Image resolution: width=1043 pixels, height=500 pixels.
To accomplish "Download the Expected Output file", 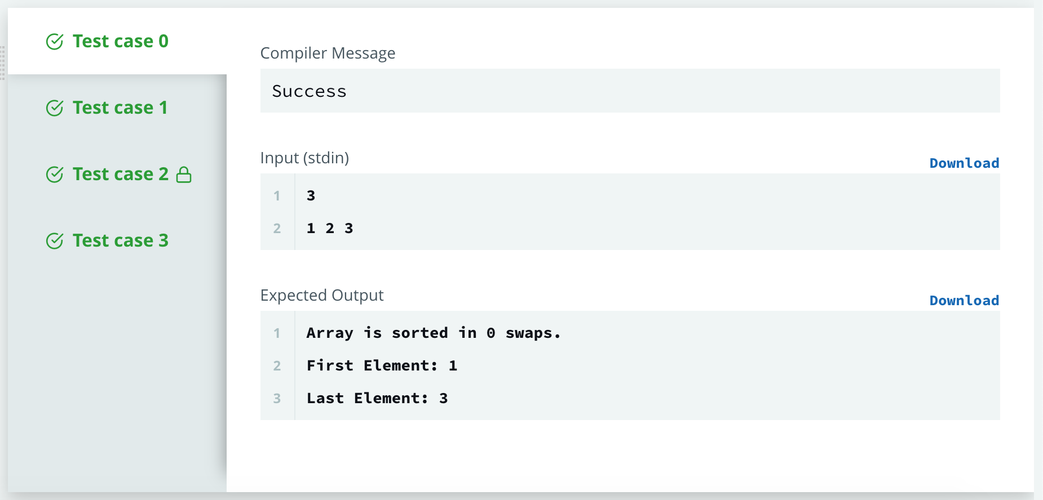I will [x=964, y=301].
